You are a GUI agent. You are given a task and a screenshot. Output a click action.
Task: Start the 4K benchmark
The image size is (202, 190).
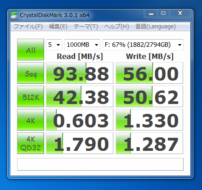click(31, 120)
